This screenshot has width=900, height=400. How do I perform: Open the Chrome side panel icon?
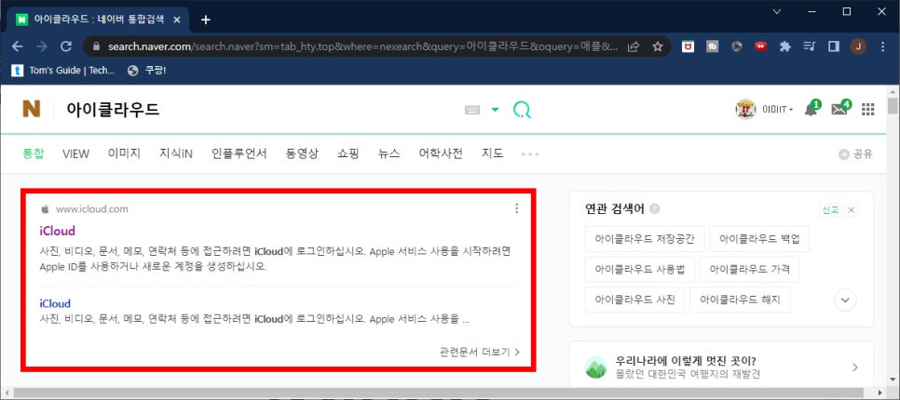(x=834, y=47)
